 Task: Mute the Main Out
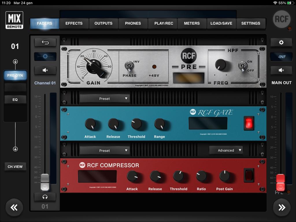[x=281, y=70]
